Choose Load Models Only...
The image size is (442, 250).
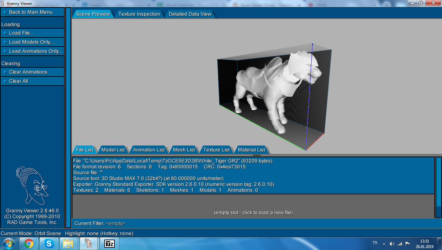(x=32, y=42)
